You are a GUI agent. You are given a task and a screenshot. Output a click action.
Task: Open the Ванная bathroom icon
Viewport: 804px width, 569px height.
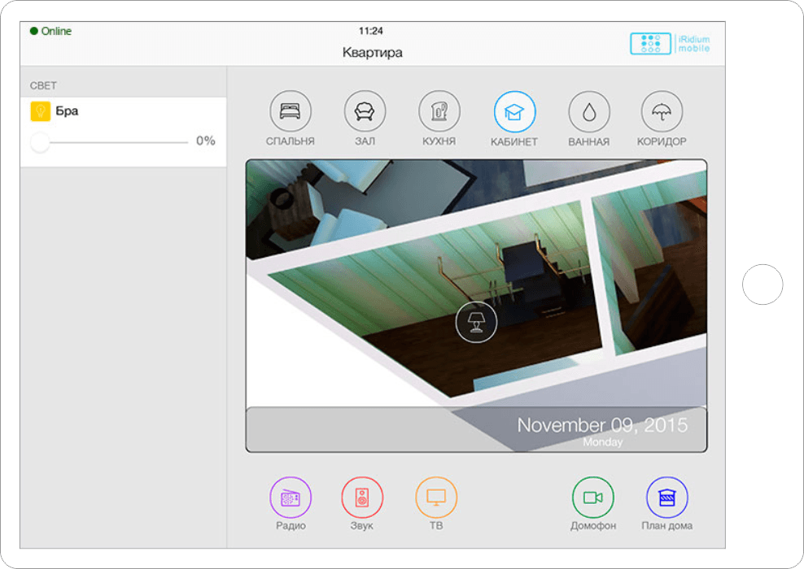588,112
